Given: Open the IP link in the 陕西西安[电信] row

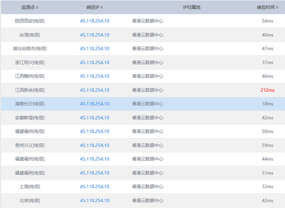Looking at the screenshot, I should coord(95,21).
